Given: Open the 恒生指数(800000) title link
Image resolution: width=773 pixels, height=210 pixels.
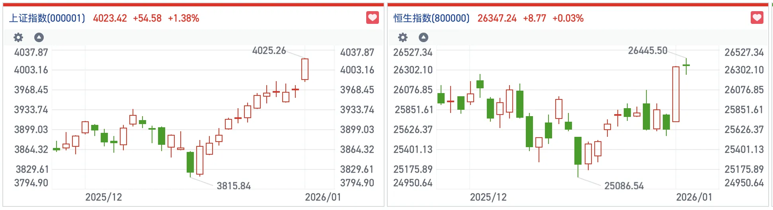Looking at the screenshot, I should (x=431, y=18).
